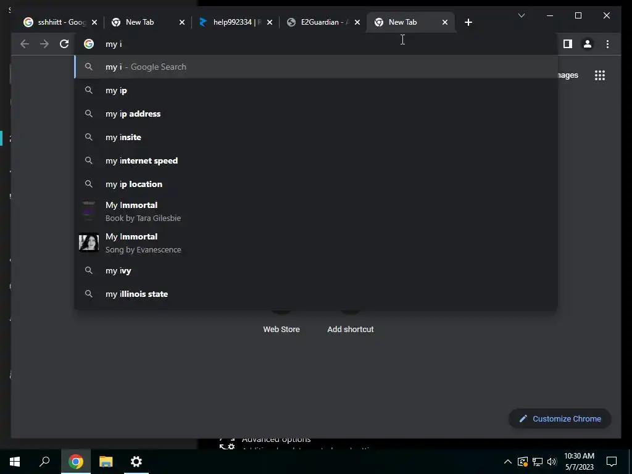Screen dimensions: 632x474
Task: Click the security tray icon with warning
Action: 523,462
